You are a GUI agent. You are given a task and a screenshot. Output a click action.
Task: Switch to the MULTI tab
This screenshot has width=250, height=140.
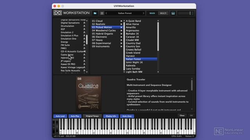click(163, 13)
